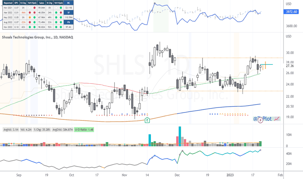
Task: Click the MC header cell
Action: coord(69,3)
